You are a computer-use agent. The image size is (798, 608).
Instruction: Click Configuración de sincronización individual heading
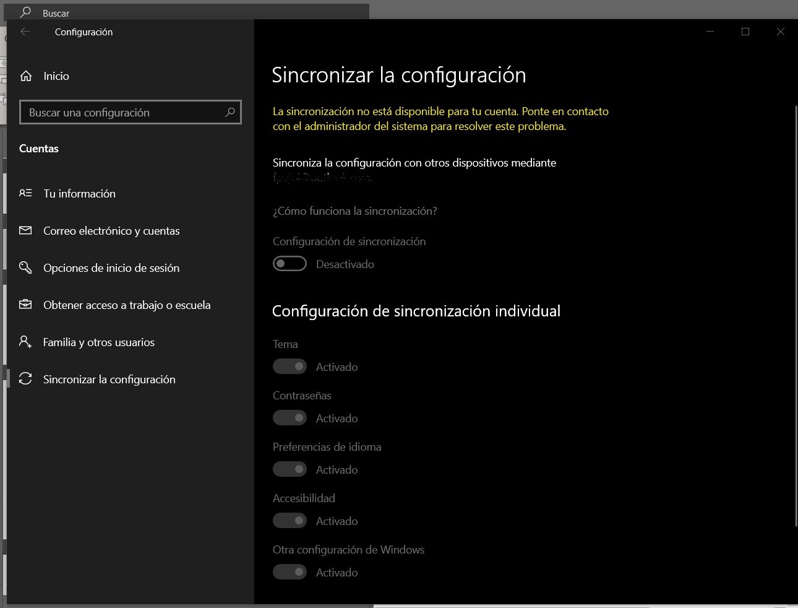416,311
